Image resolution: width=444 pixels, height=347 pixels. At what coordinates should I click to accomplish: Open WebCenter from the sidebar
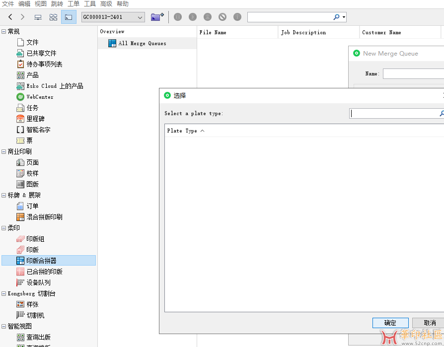click(40, 97)
